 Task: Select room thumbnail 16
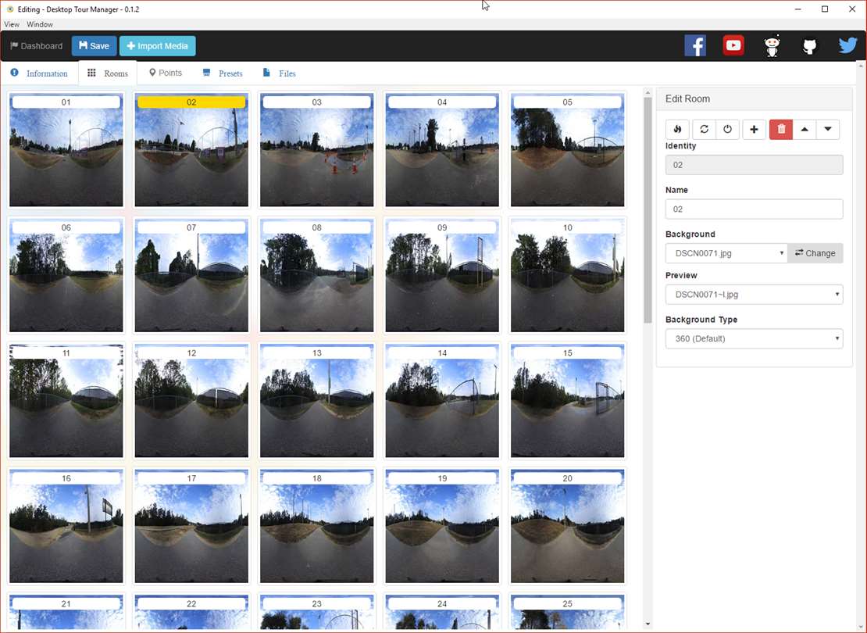coord(66,526)
